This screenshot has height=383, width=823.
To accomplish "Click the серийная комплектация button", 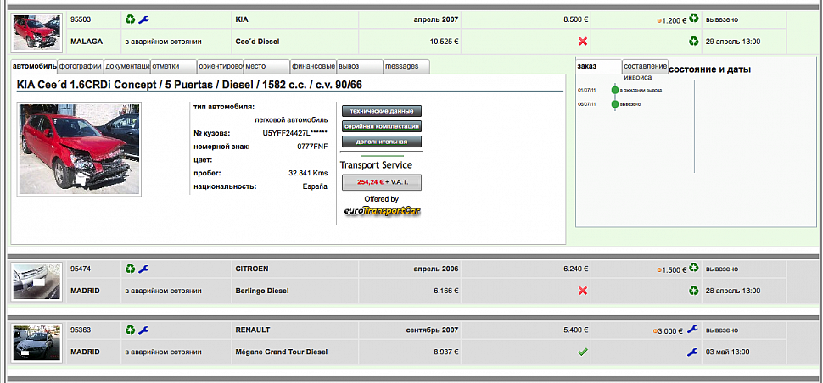I will [x=382, y=126].
